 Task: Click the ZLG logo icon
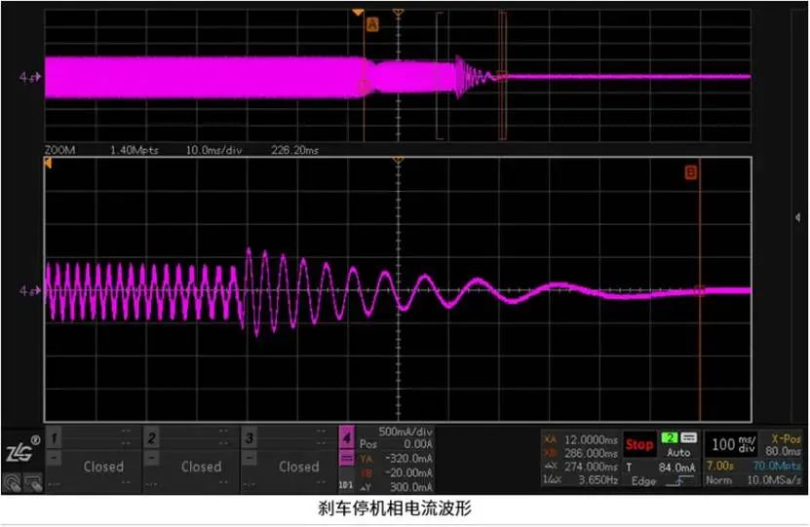point(21,450)
